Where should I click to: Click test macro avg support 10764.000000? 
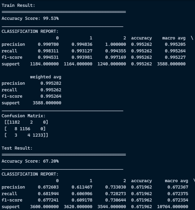click(x=172, y=207)
